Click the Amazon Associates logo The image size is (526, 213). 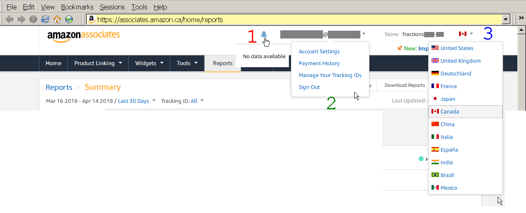point(84,36)
